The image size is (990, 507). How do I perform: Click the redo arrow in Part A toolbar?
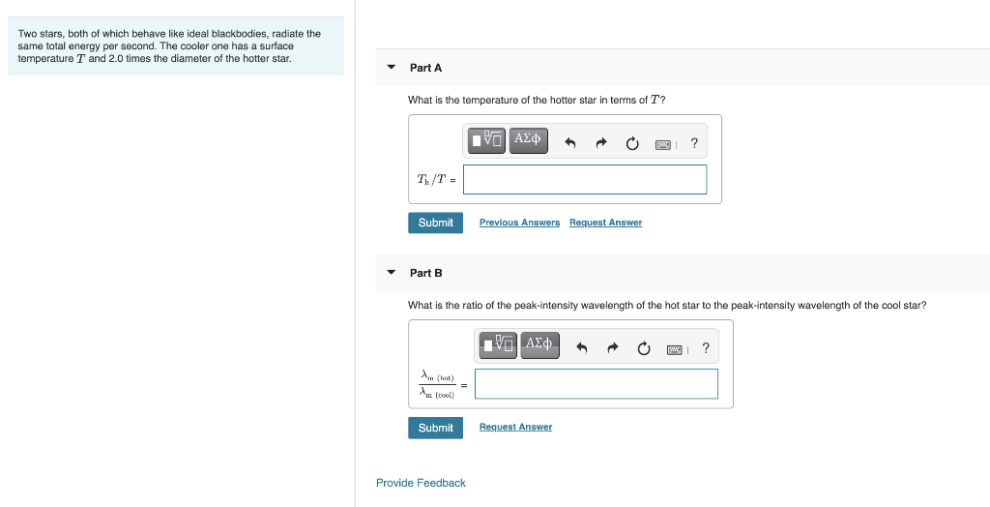(601, 144)
